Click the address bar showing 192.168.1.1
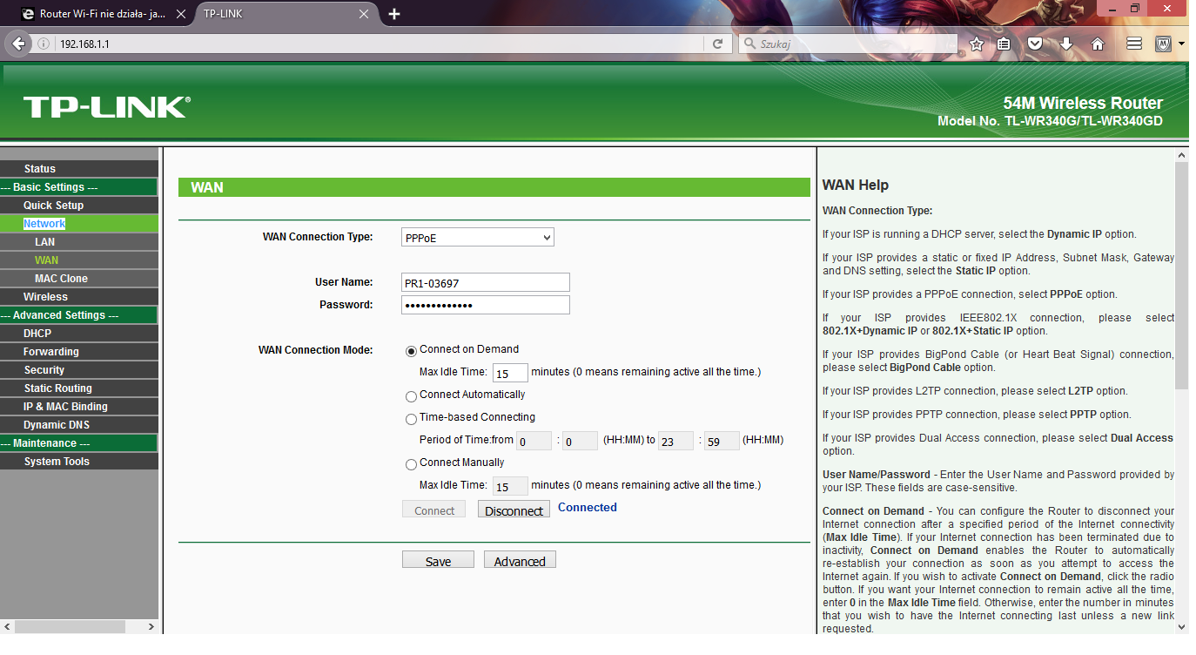 (x=380, y=44)
